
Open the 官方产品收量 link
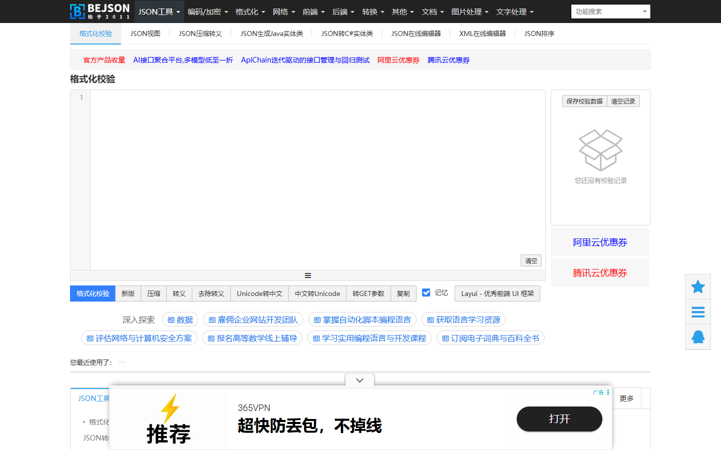pyautogui.click(x=104, y=60)
